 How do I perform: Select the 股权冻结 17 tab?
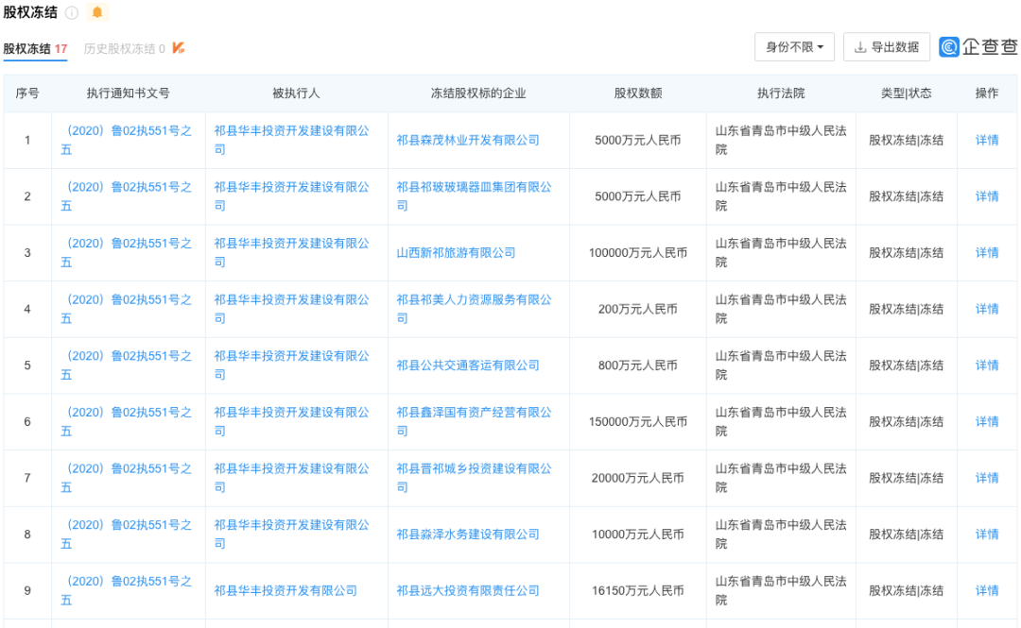click(35, 48)
